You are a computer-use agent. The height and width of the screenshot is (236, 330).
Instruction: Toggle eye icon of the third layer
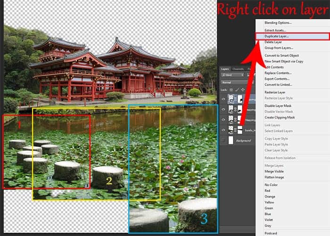[223, 120]
